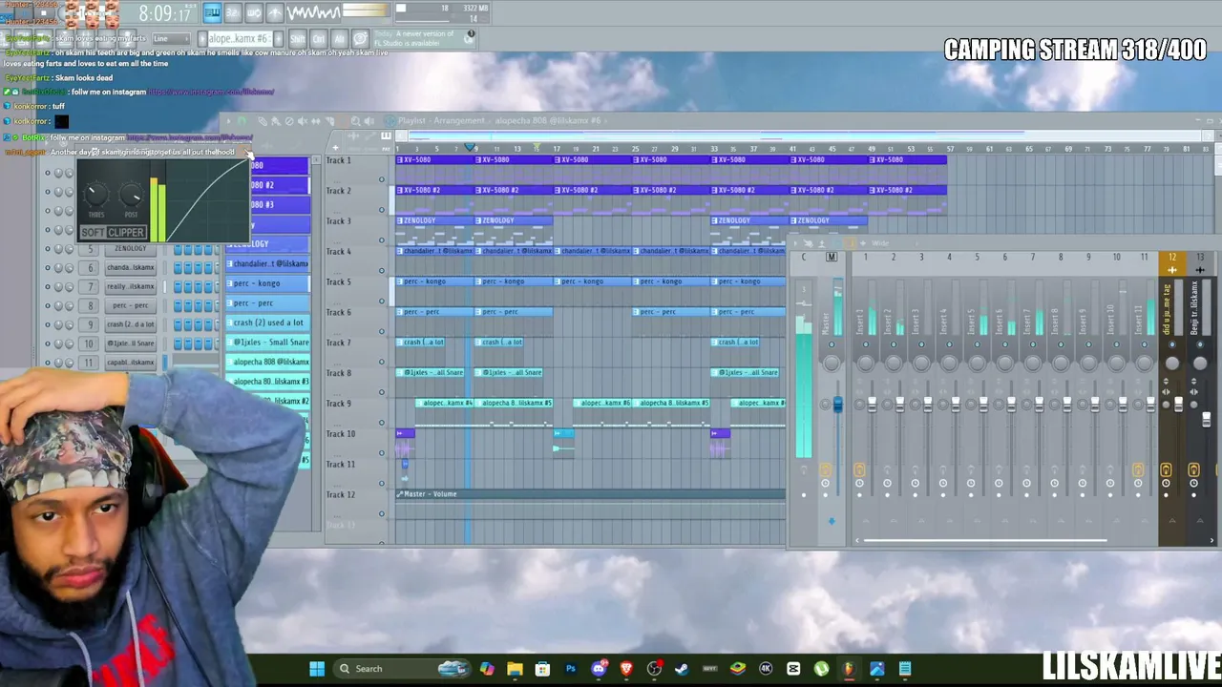Viewport: 1222px width, 687px height.
Task: Click the Windows taskbar Search box
Action: (x=403, y=669)
